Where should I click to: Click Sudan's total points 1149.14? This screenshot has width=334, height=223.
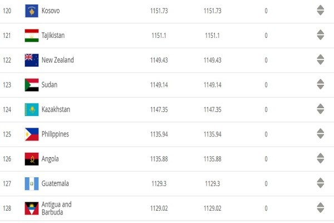[159, 85]
